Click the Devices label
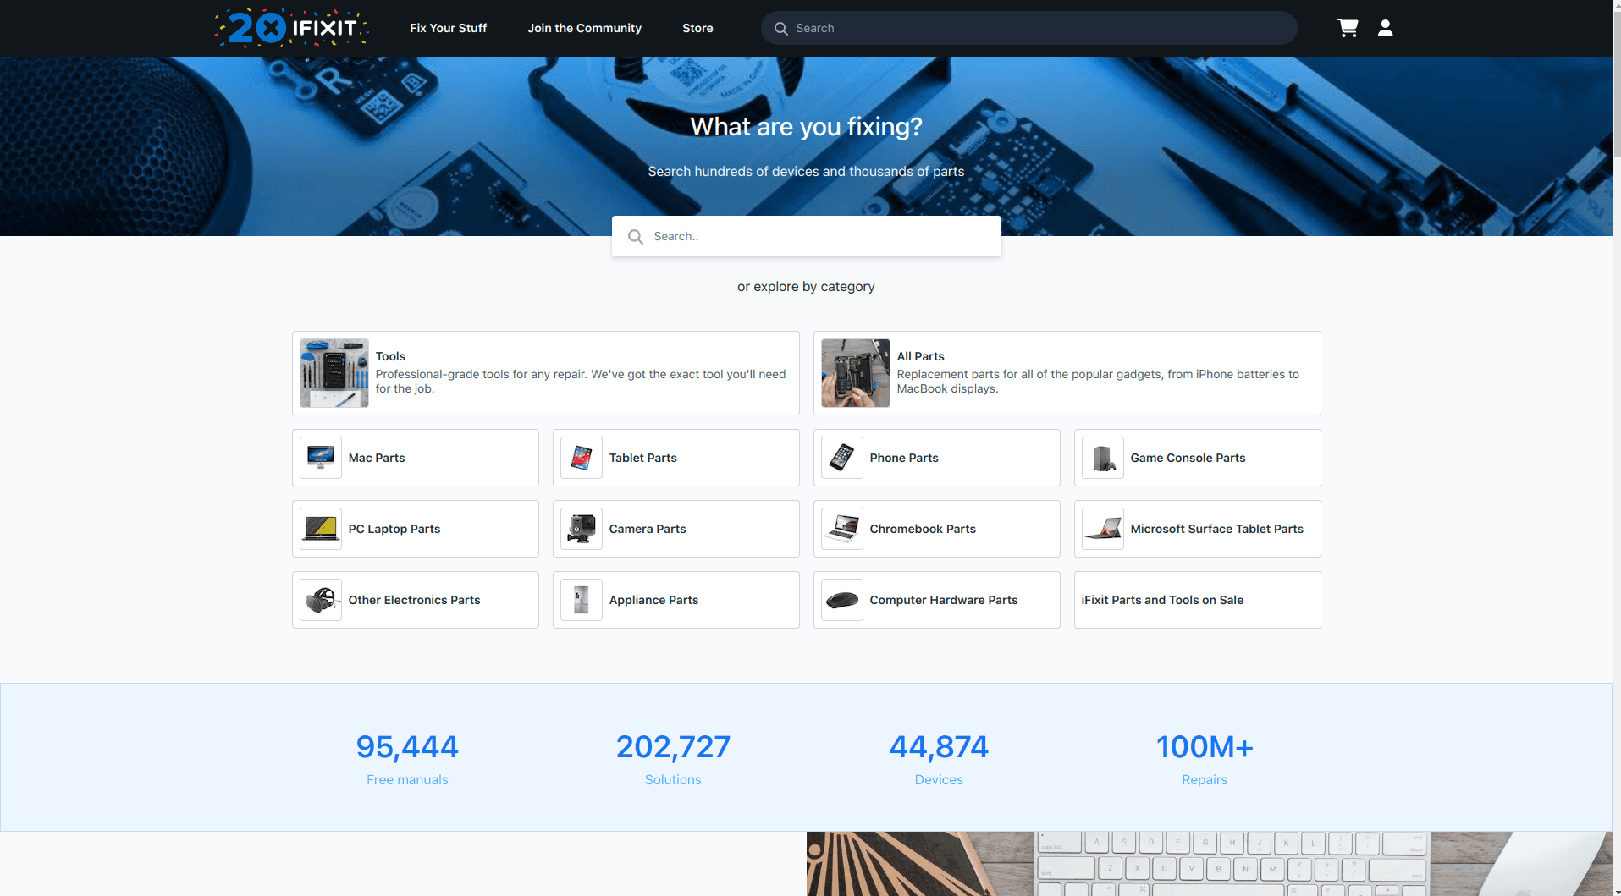The width and height of the screenshot is (1621, 896). [x=939, y=780]
